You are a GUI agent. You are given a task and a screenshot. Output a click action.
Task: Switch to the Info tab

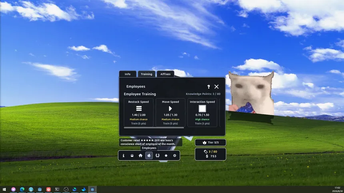(128, 74)
